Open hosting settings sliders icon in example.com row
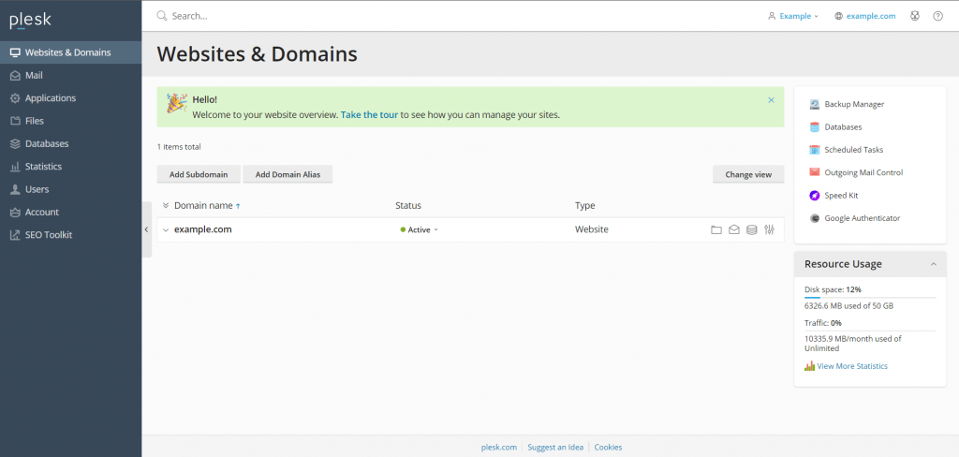Screen dimensions: 959x457 770,230
